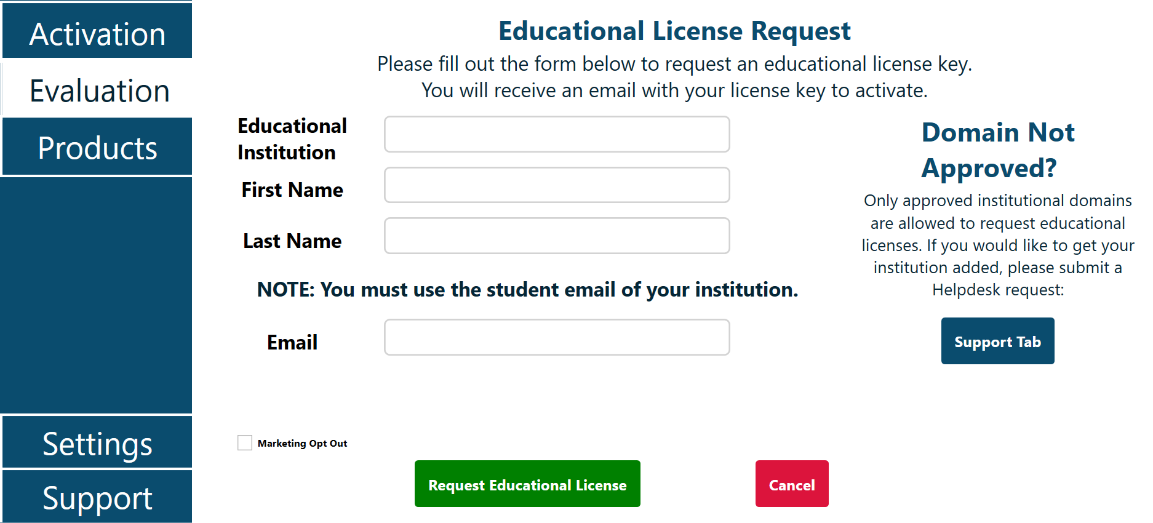1153x523 pixels.
Task: Click the Marketing Opt Out label text
Action: (x=302, y=444)
